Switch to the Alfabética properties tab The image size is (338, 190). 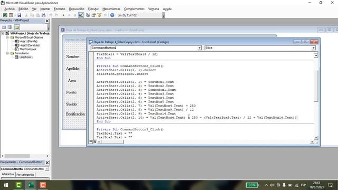[x=8, y=174]
